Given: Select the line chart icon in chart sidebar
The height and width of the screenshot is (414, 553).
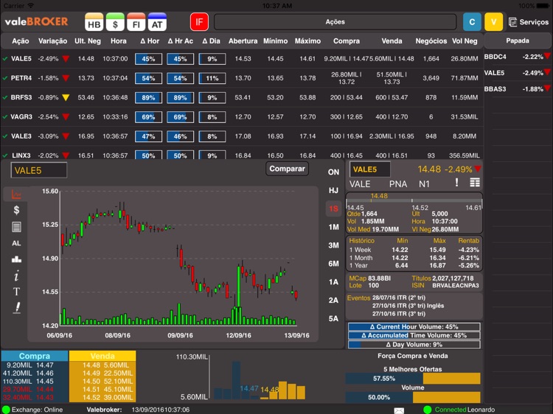Looking at the screenshot, I should [16, 194].
